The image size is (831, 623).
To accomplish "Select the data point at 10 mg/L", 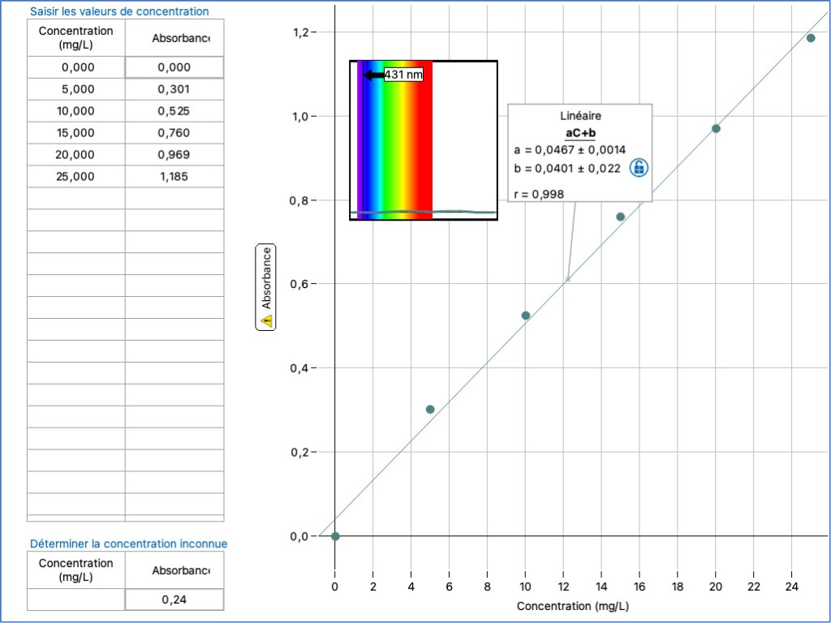I will (x=525, y=316).
